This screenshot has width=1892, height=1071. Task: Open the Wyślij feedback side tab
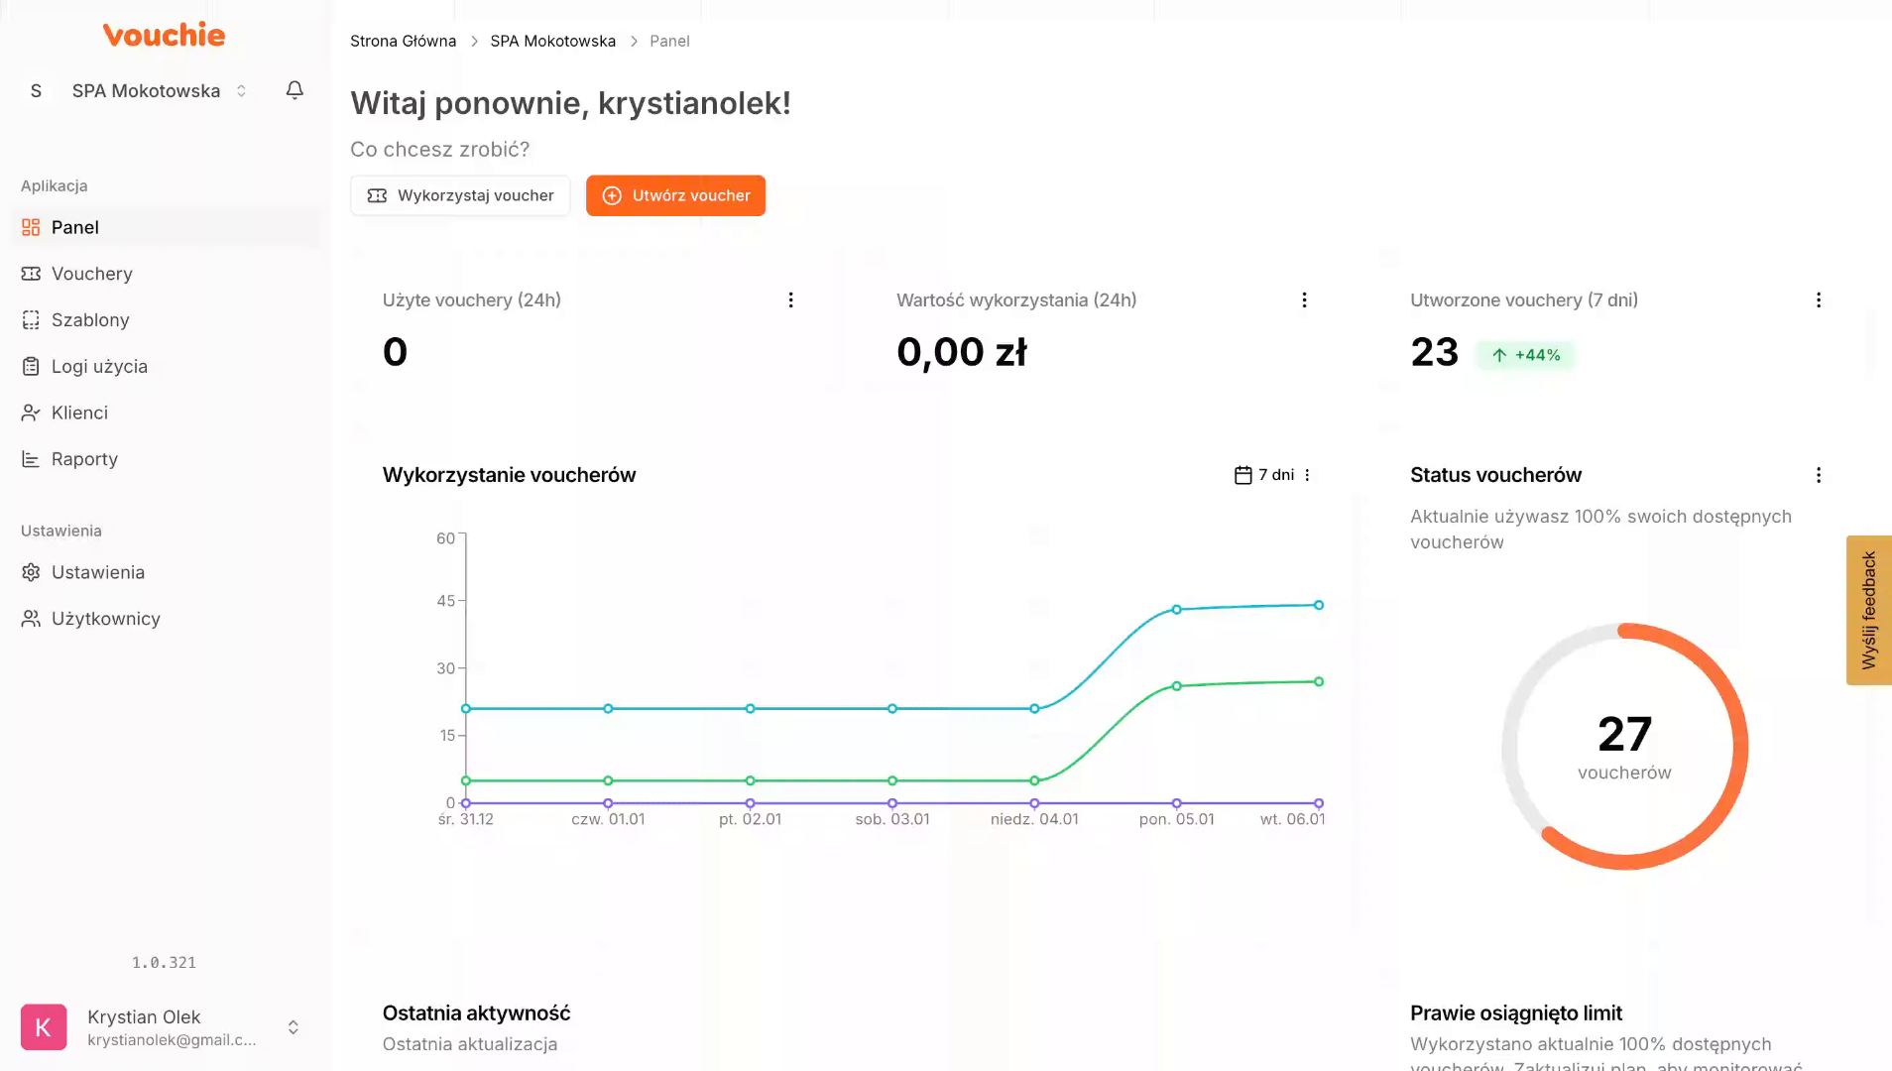point(1868,610)
